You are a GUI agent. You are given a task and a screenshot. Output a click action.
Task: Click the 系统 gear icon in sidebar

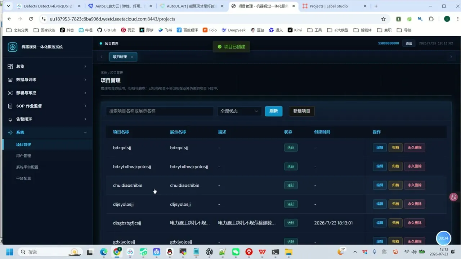[10, 132]
